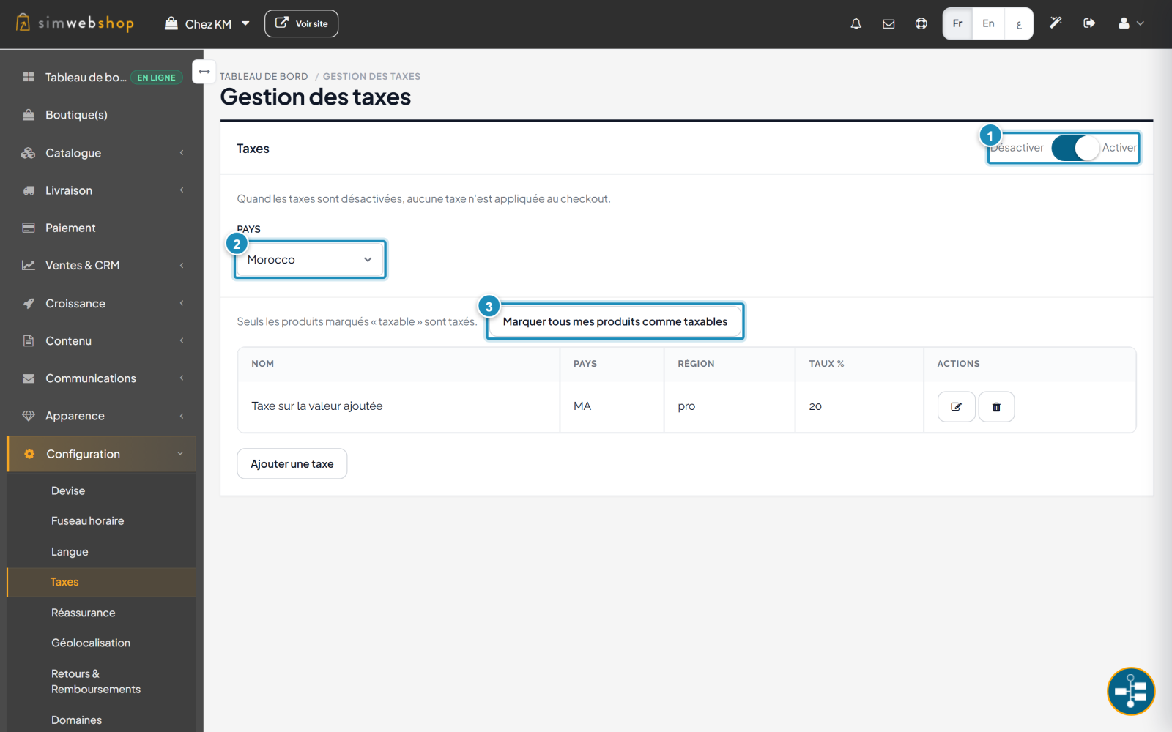Image resolution: width=1172 pixels, height=732 pixels.
Task: Click Ajouter une taxe button
Action: (x=292, y=464)
